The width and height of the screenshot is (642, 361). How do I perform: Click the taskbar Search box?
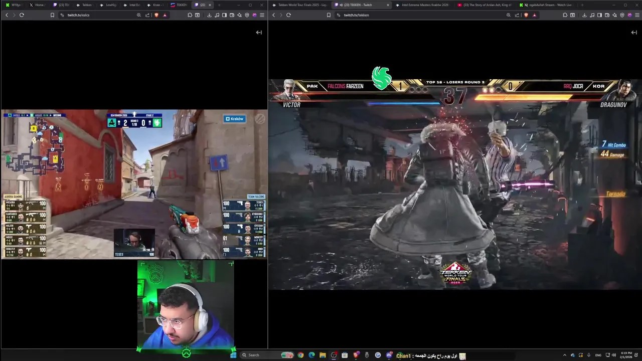pos(267,355)
